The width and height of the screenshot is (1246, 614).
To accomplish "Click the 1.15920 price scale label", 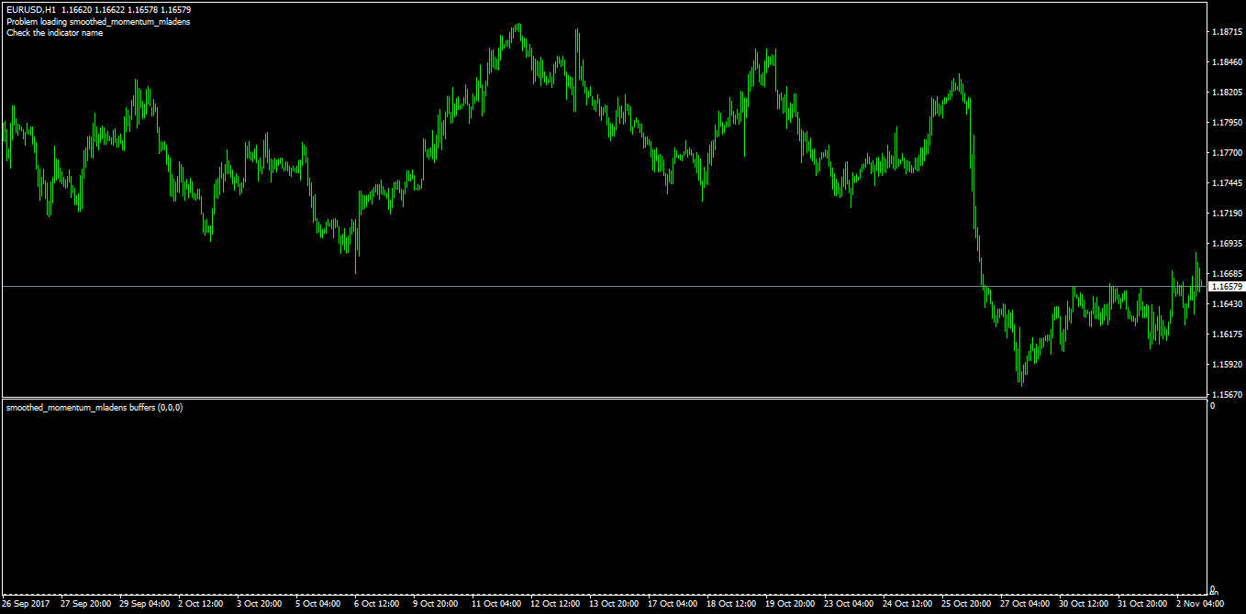I will [1227, 365].
